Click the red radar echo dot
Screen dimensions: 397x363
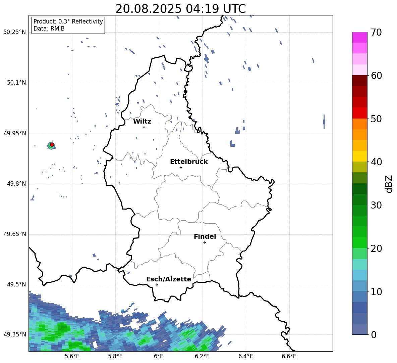pos(52,145)
